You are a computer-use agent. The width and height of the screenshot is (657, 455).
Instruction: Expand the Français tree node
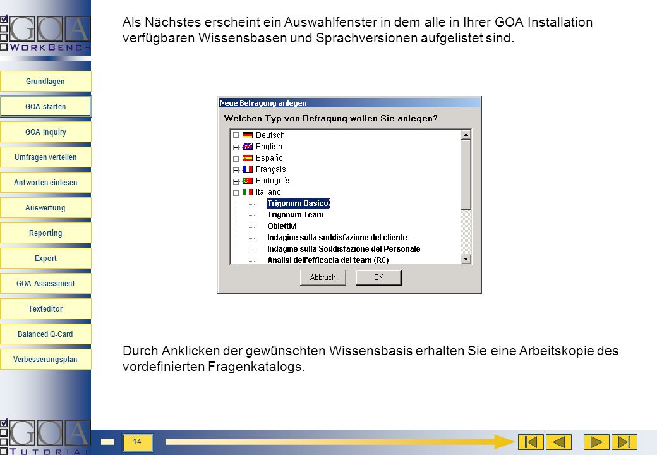click(x=236, y=170)
